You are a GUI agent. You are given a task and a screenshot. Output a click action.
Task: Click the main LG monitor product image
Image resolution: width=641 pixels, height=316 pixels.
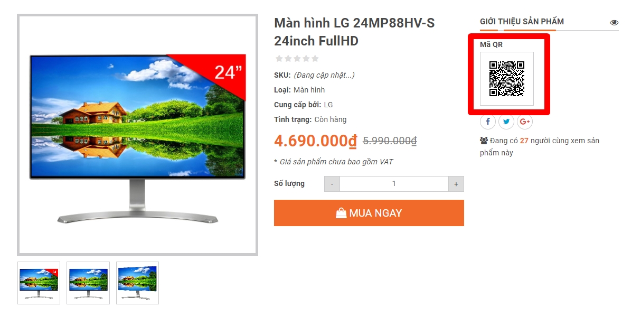(137, 135)
